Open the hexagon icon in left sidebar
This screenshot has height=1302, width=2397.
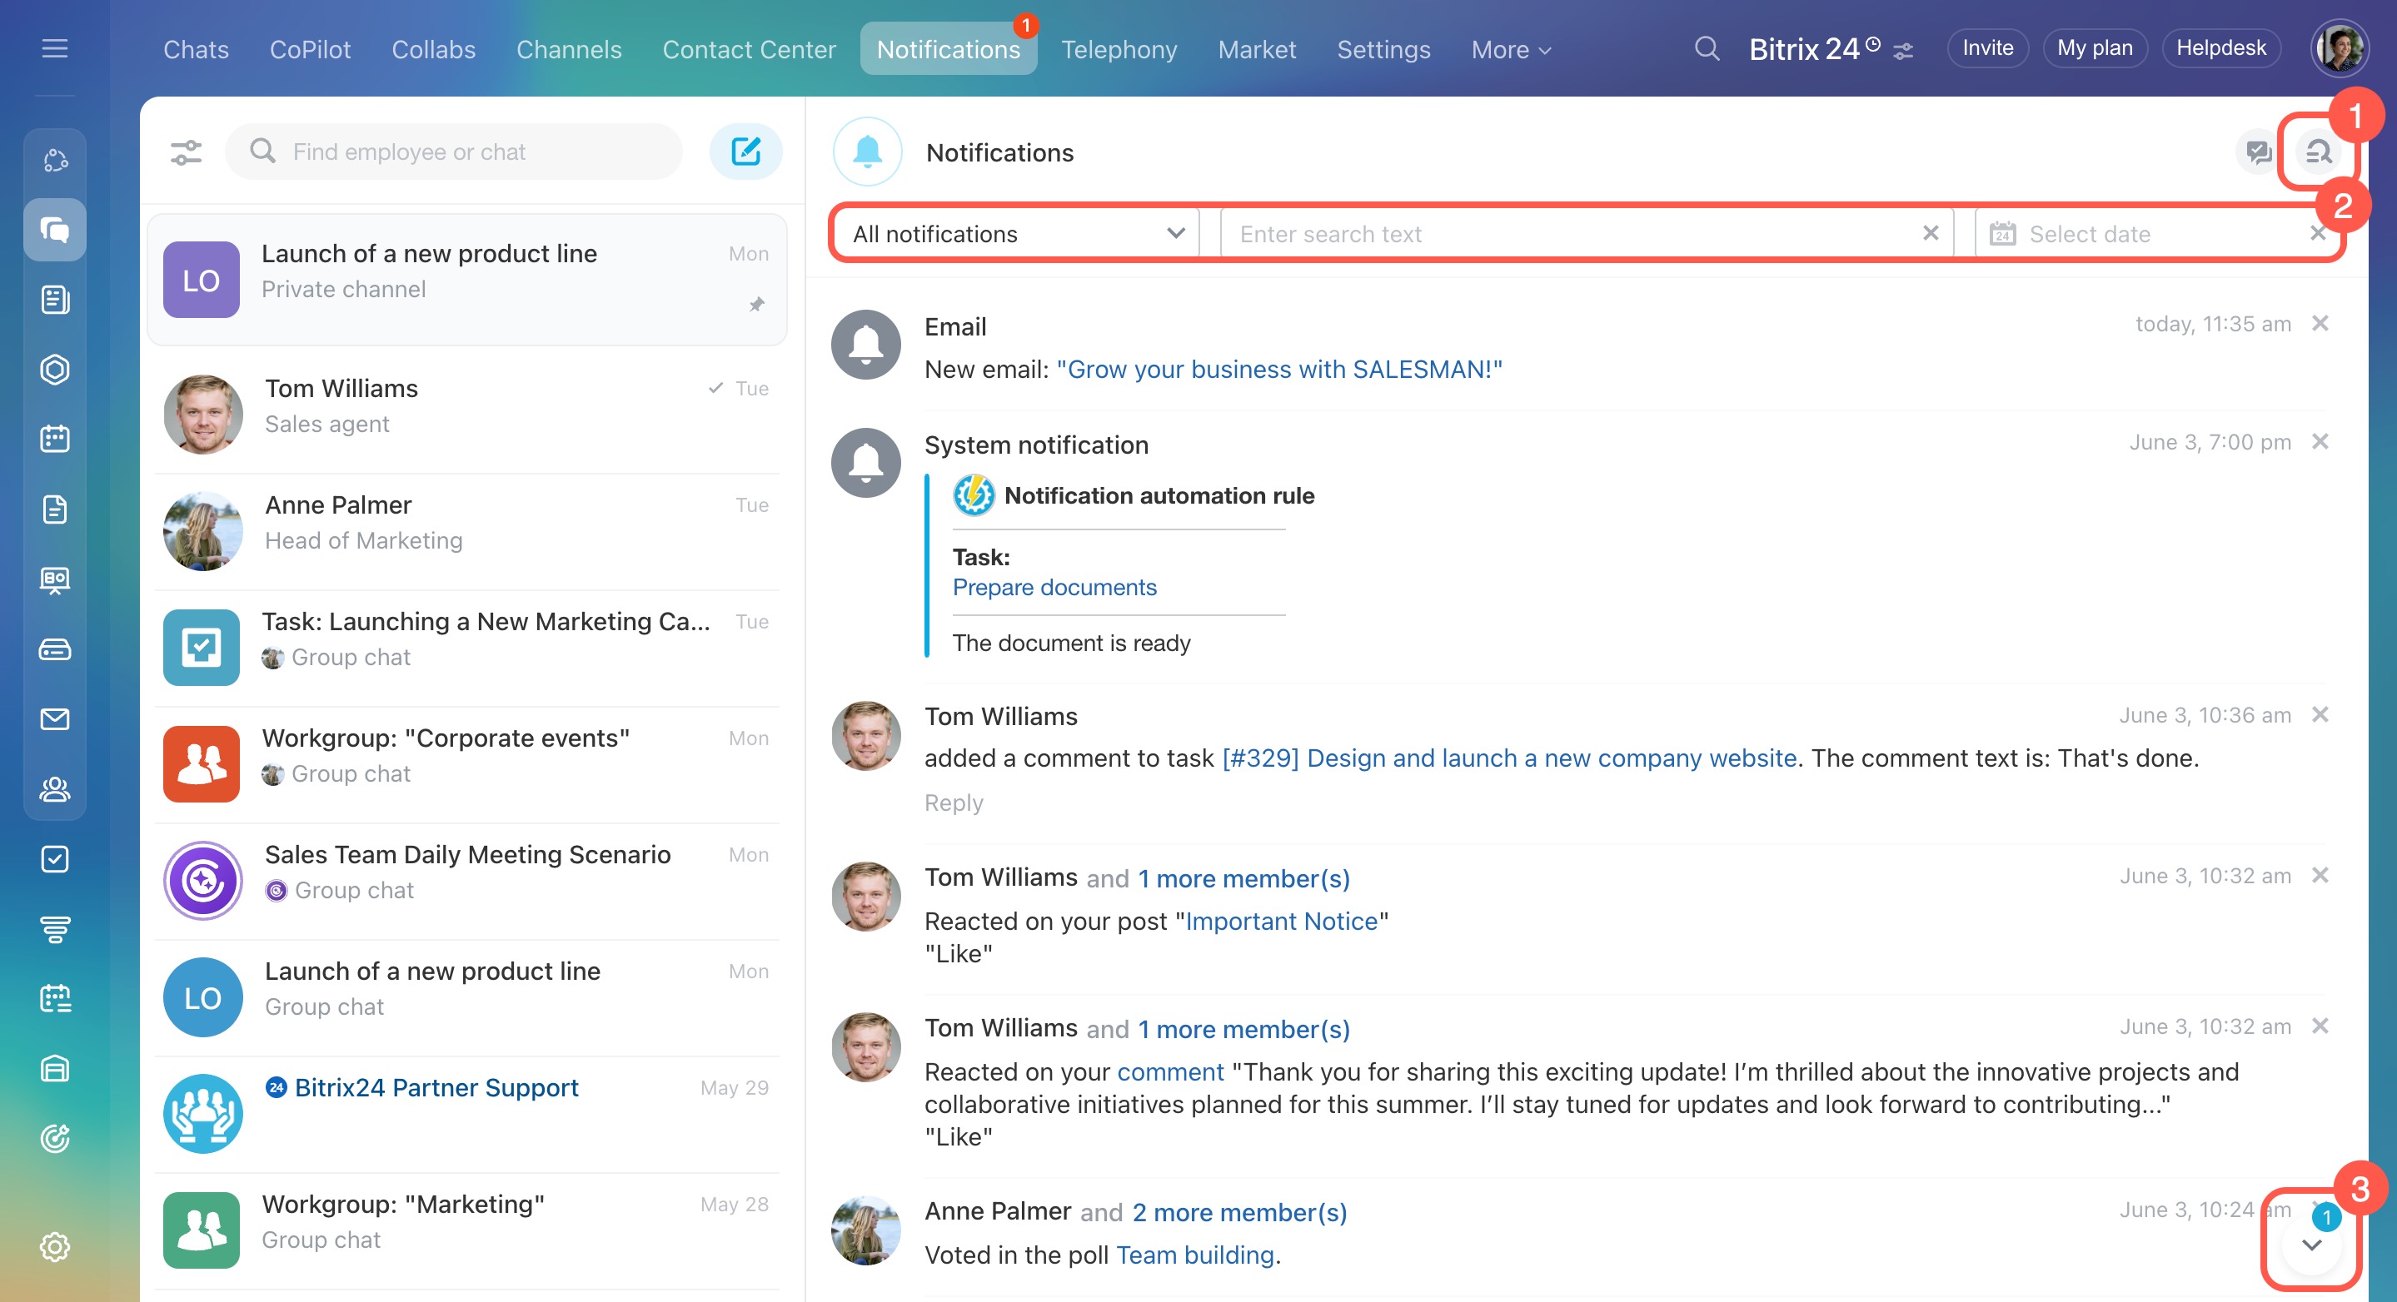[x=55, y=370]
